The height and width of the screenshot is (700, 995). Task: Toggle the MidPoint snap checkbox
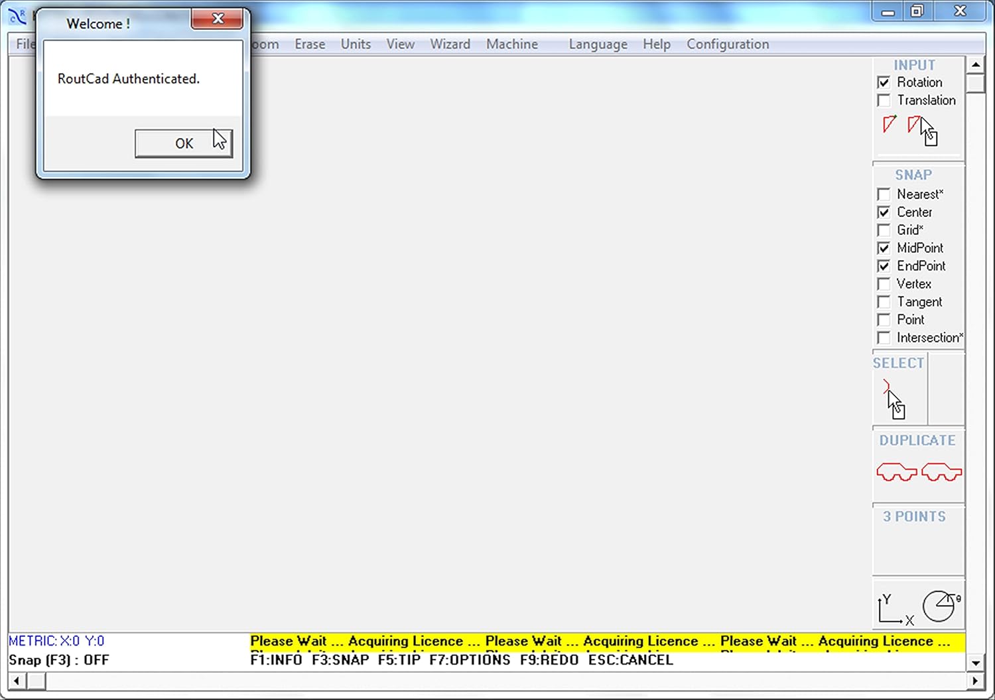point(884,248)
